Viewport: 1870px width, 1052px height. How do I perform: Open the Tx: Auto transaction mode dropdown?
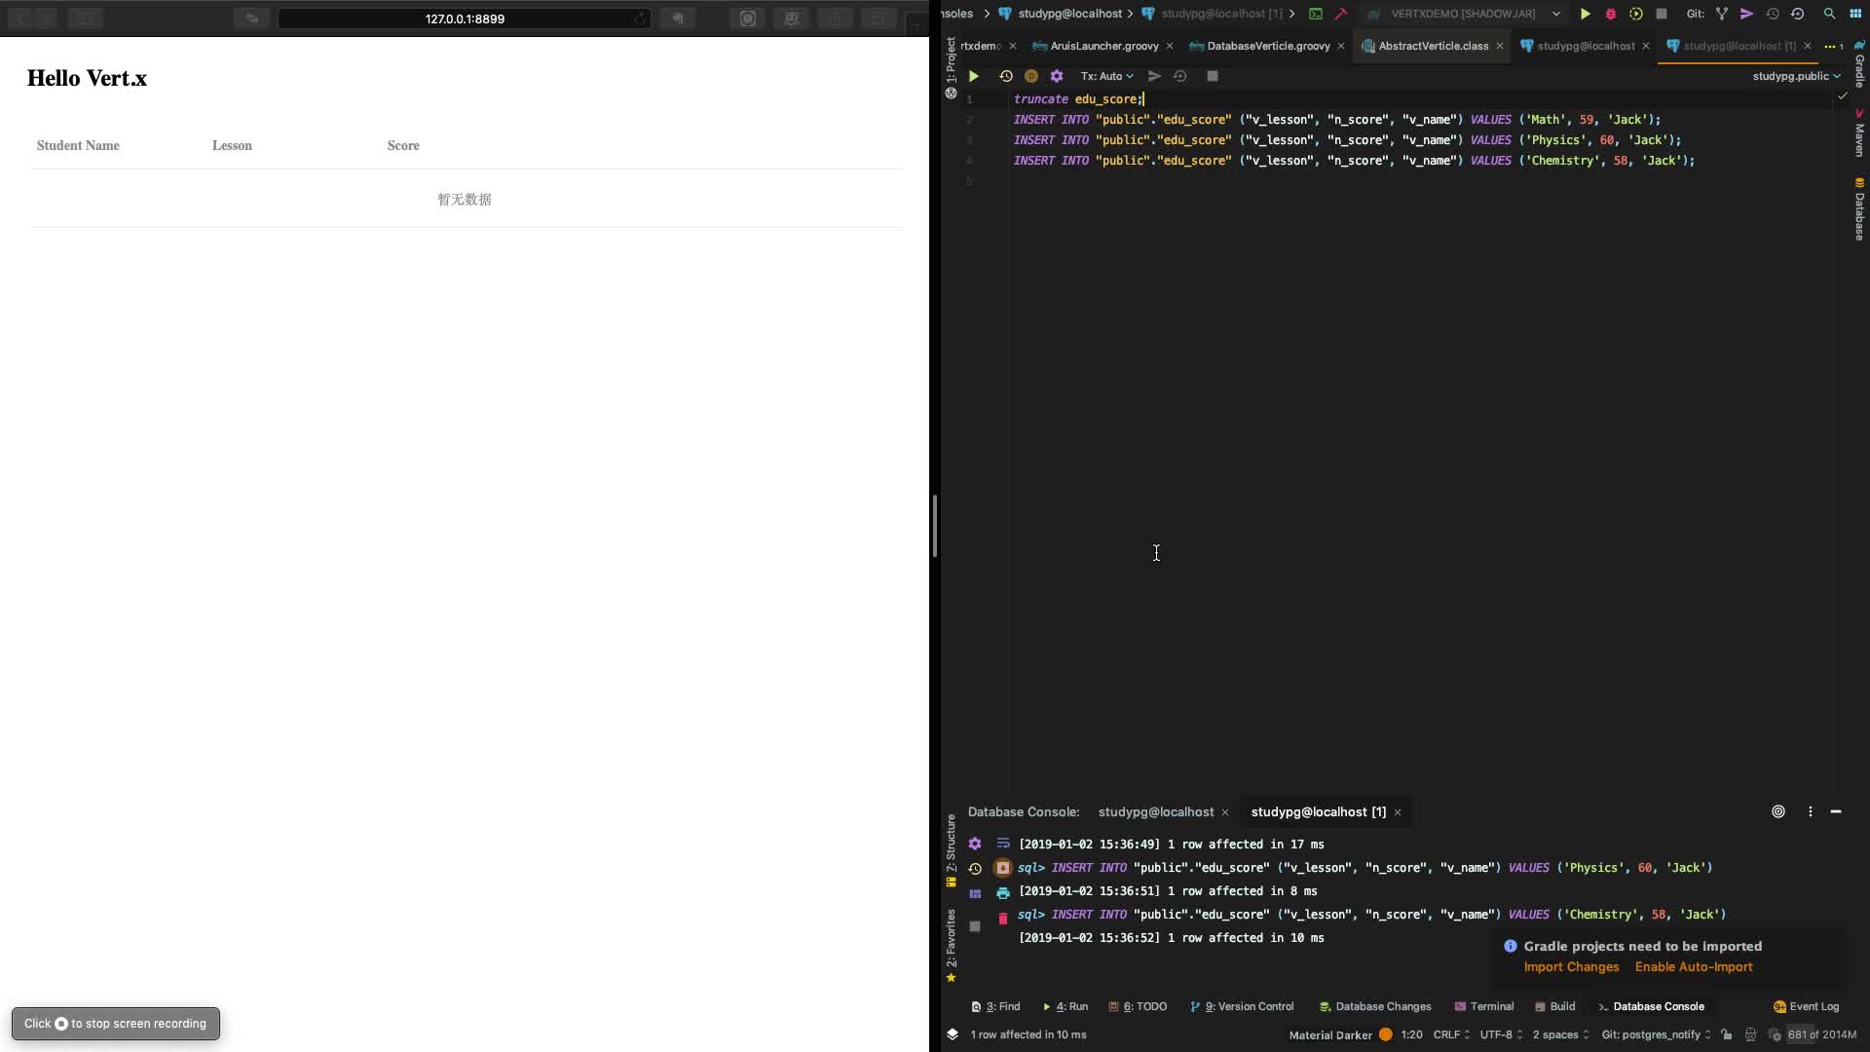tap(1106, 76)
